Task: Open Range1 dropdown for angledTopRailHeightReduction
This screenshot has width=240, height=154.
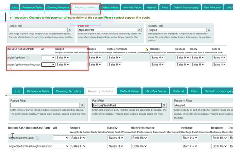Action: pyautogui.click(x=62, y=64)
